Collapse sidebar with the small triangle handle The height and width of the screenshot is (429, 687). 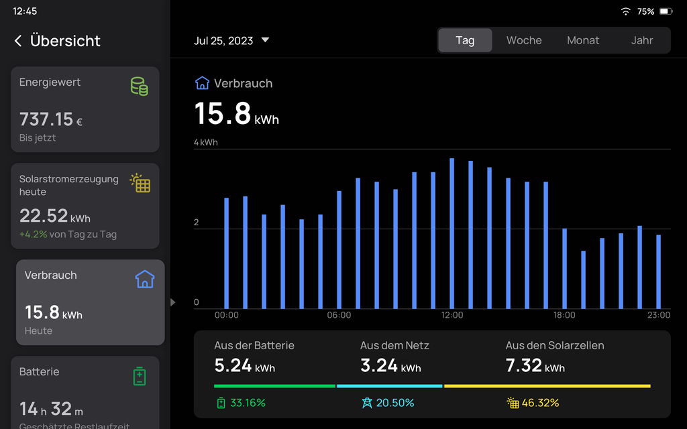tap(172, 302)
